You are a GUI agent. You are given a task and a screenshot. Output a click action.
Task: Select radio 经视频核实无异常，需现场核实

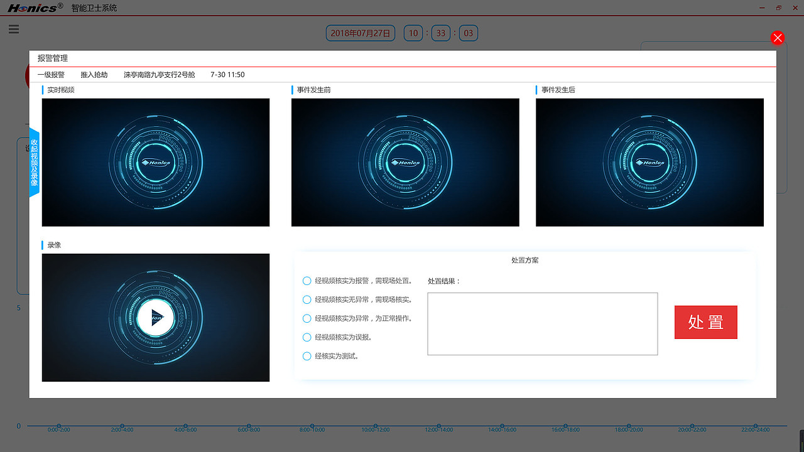pos(307,299)
